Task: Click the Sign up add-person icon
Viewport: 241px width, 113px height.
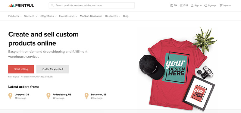Action: (x=205, y=5)
